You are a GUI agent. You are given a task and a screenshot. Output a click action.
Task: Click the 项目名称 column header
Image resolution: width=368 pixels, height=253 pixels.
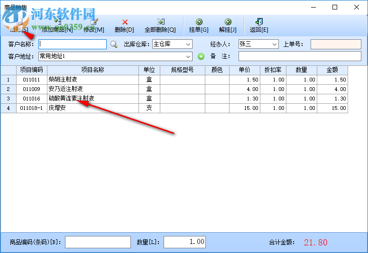(x=93, y=70)
